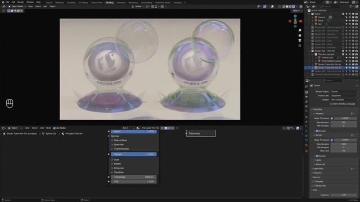Open the Feature Set dropdown
The width and height of the screenshot is (360, 202).
(344, 95)
